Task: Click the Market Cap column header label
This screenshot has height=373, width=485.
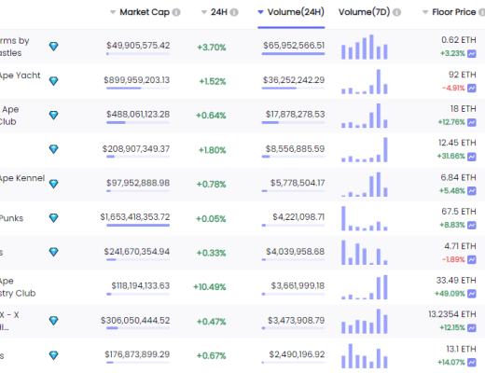Action: point(145,12)
